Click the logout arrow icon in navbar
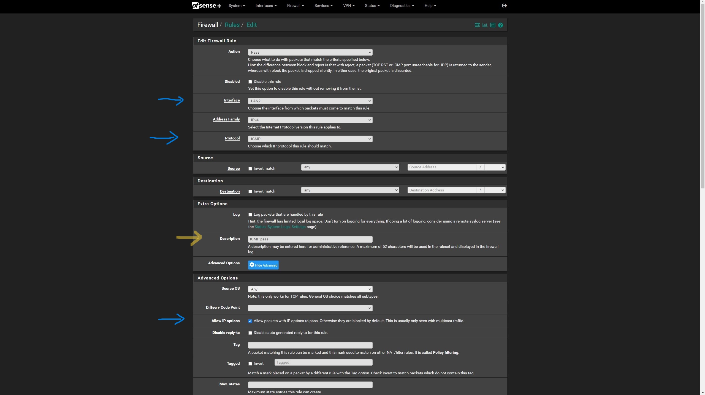705x395 pixels. click(x=504, y=6)
